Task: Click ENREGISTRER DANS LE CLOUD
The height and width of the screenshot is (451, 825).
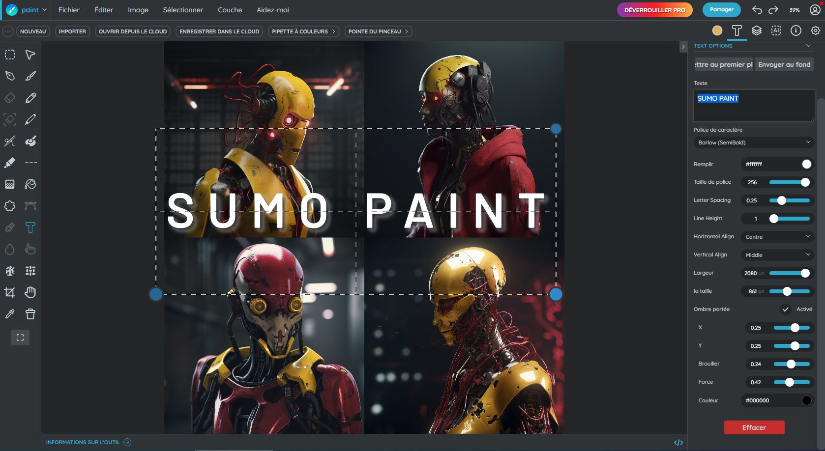Action: pos(219,31)
